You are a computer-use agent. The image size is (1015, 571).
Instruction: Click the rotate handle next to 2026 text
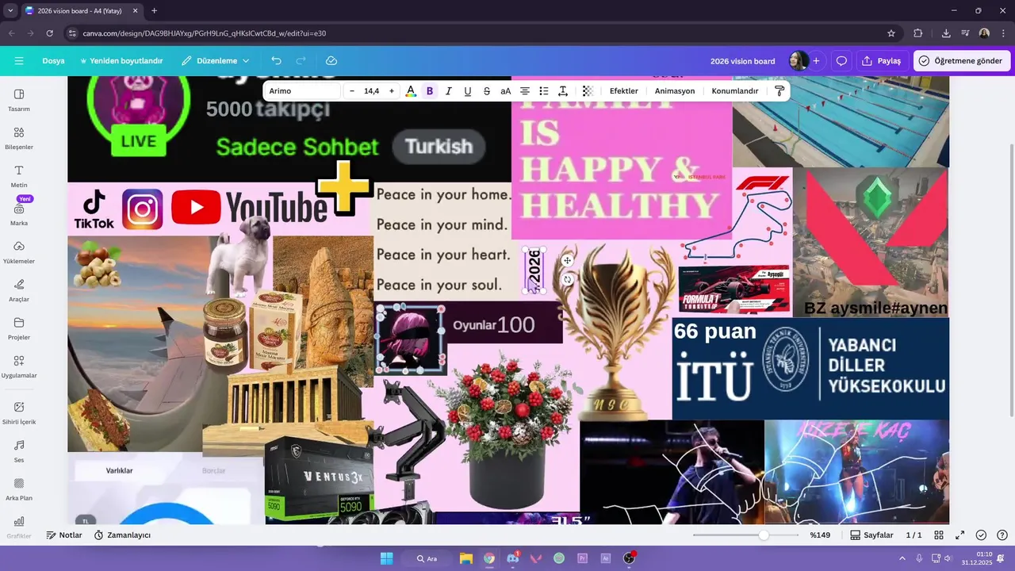567,279
